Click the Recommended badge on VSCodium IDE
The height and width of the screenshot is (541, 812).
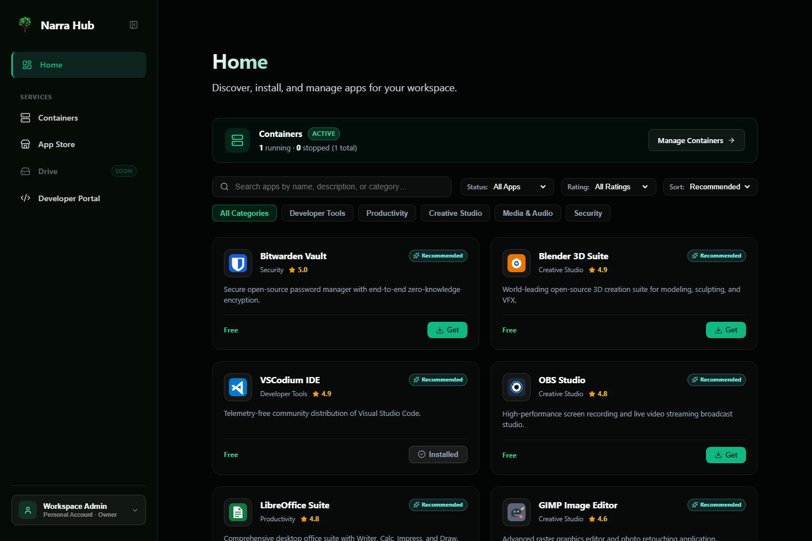438,380
